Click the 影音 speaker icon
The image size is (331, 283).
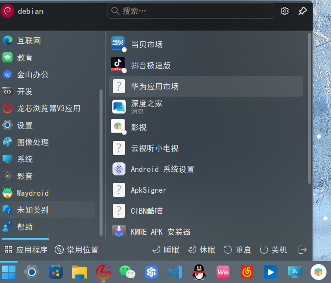coord(7,176)
